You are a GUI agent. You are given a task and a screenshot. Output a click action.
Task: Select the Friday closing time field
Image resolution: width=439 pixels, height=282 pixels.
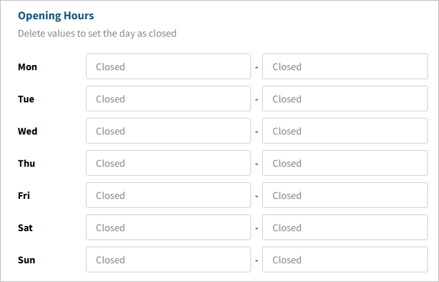[x=345, y=195]
